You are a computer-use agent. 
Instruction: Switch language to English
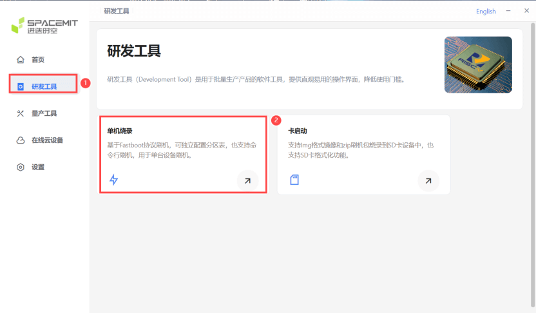point(486,11)
